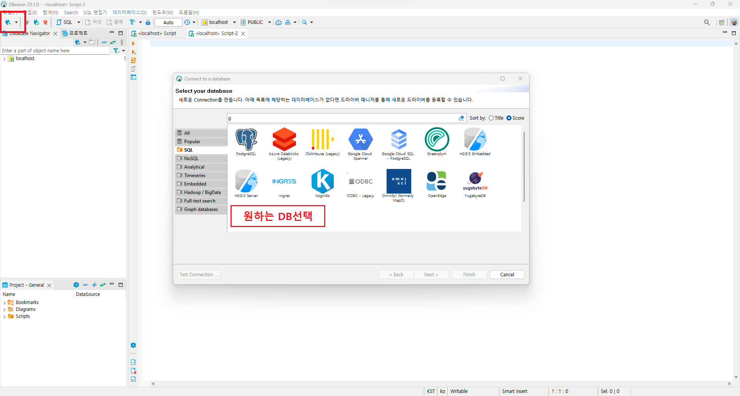The image size is (740, 396).
Task: Open the Search menu
Action: tap(71, 12)
